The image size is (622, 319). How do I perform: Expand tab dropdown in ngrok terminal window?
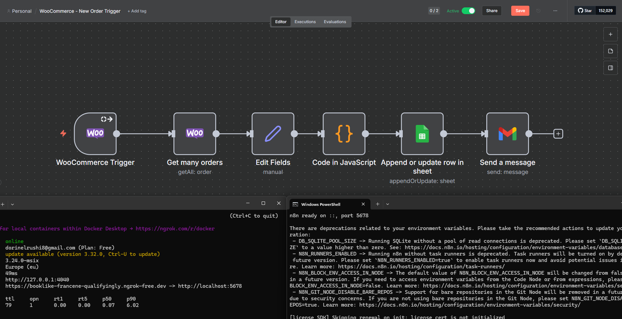pyautogui.click(x=12, y=205)
